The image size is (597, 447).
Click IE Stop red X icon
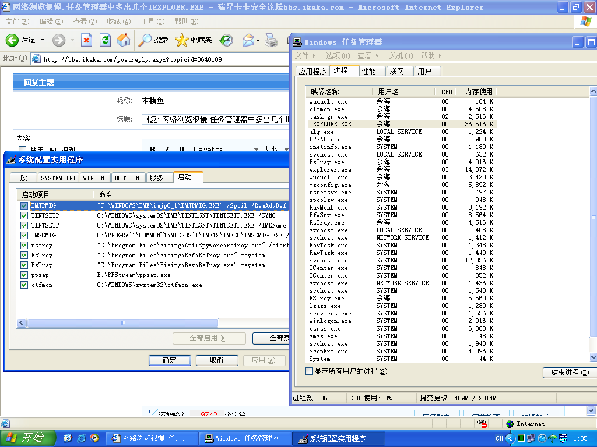point(86,40)
